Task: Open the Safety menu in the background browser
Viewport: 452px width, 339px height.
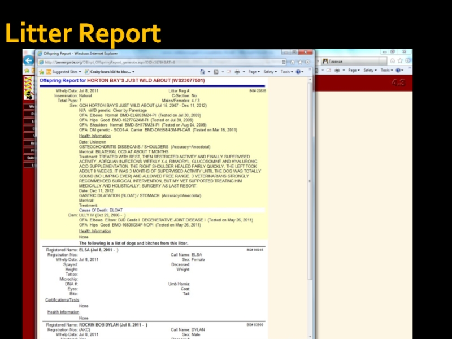Action: click(x=370, y=70)
